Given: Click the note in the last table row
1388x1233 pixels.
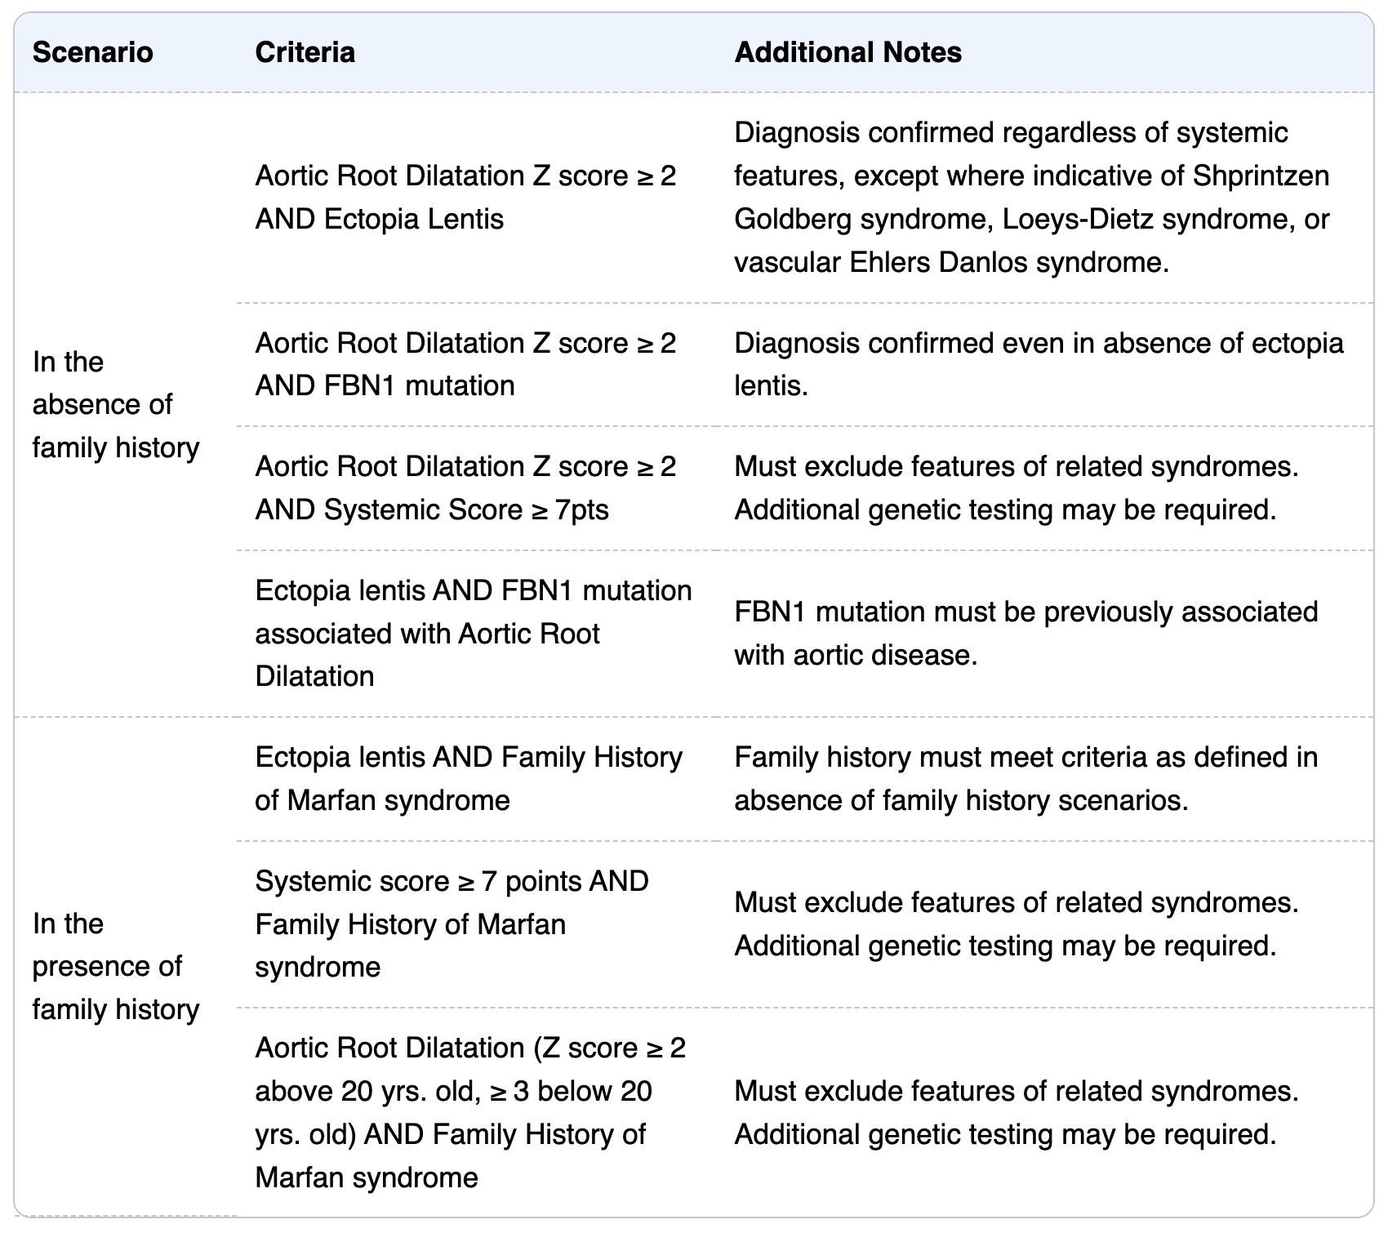Looking at the screenshot, I should tap(1016, 1112).
